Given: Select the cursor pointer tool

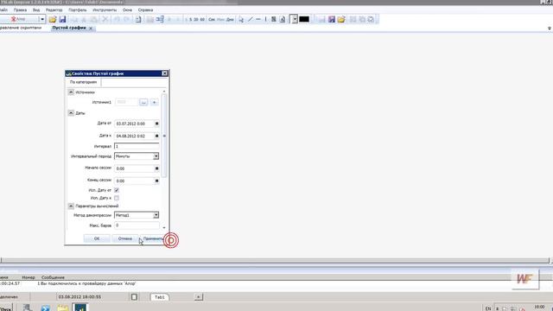Looking at the screenshot, I should coord(241,19).
